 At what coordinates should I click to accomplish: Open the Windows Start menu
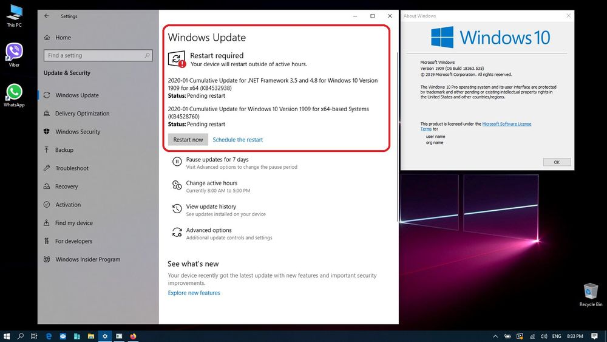pos(7,336)
